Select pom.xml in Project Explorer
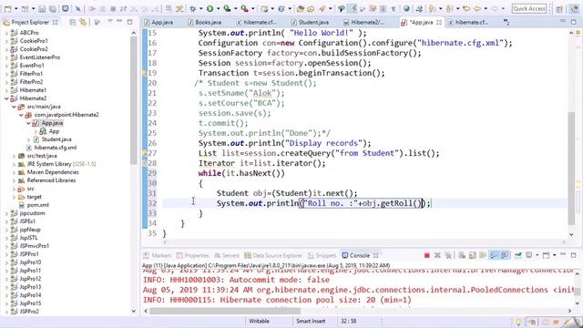Image resolution: width=583 pixels, height=328 pixels. click(x=38, y=205)
